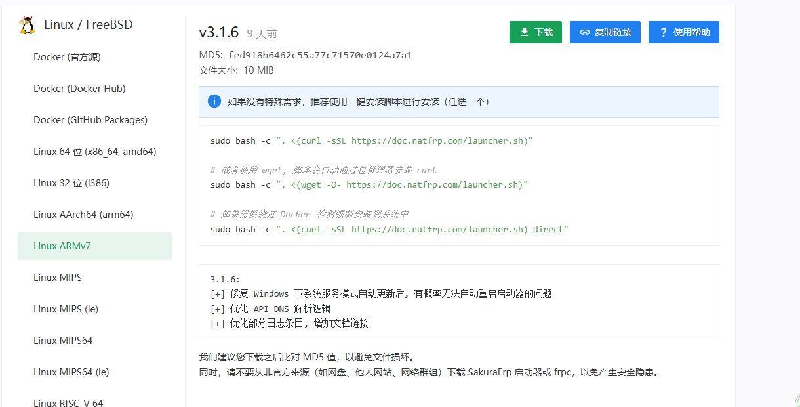Select Linux MIPS64 (le) option

point(71,372)
